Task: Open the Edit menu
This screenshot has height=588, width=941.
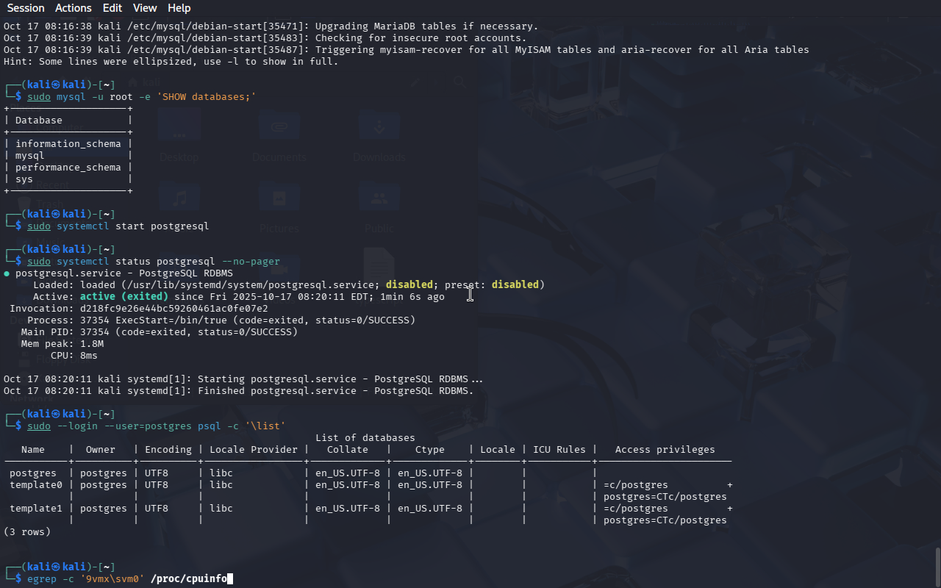Action: tap(112, 8)
